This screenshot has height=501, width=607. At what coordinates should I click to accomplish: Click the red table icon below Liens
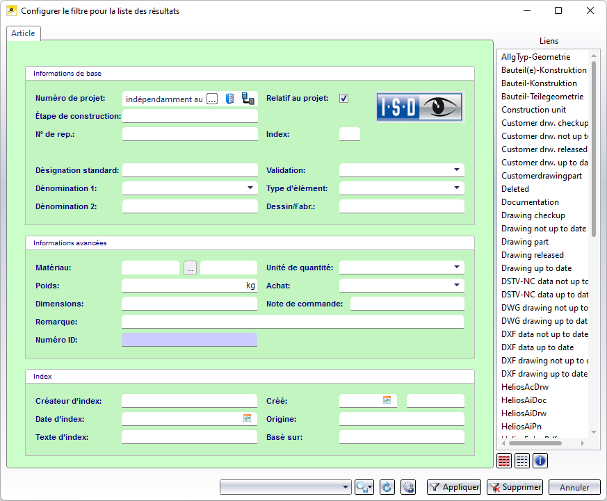[x=504, y=460]
